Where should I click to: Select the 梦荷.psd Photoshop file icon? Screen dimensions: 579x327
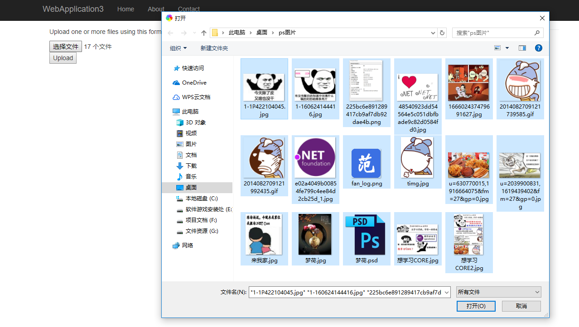point(367,235)
